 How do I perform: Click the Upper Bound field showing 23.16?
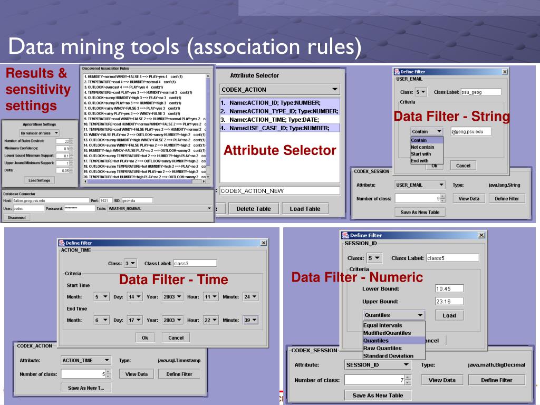coord(449,301)
